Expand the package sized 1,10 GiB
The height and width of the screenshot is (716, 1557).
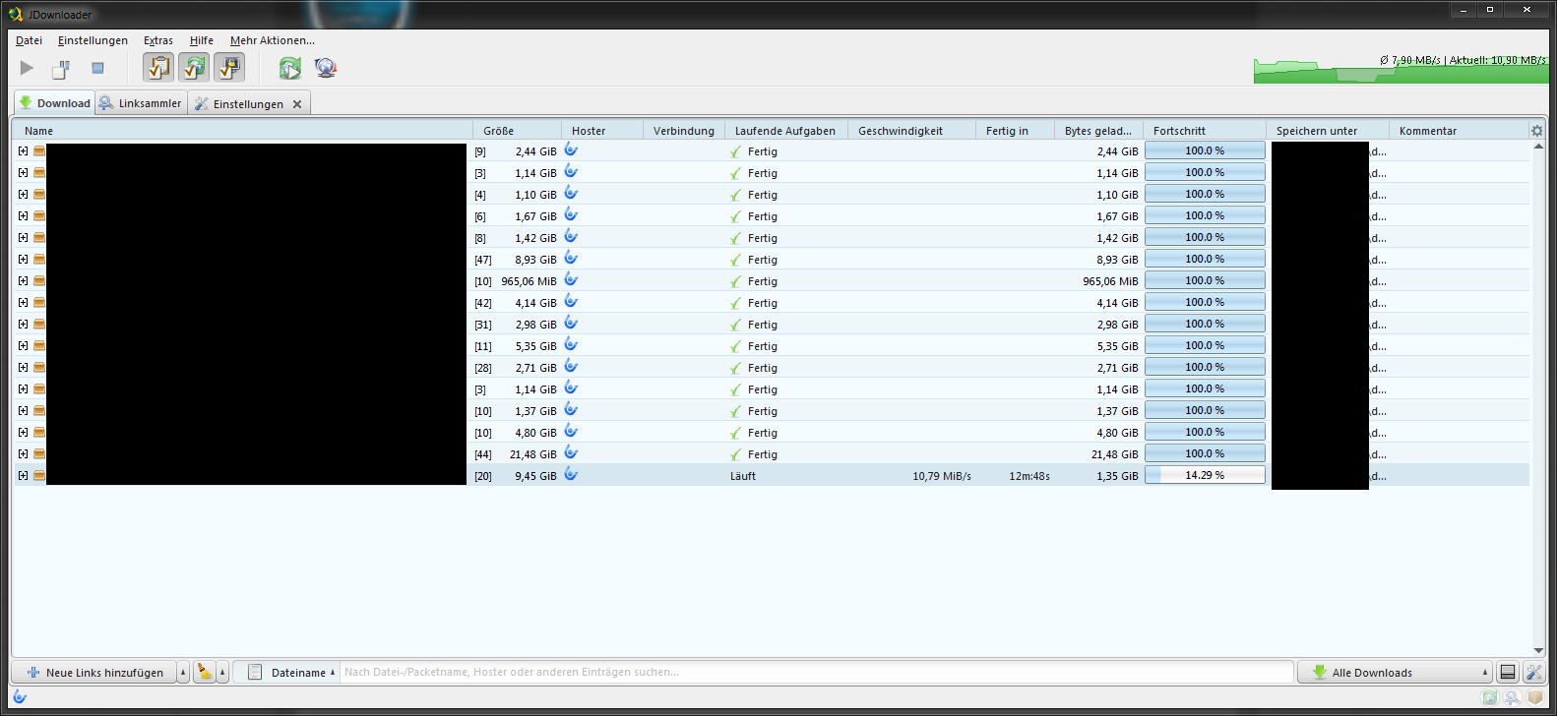click(x=23, y=195)
